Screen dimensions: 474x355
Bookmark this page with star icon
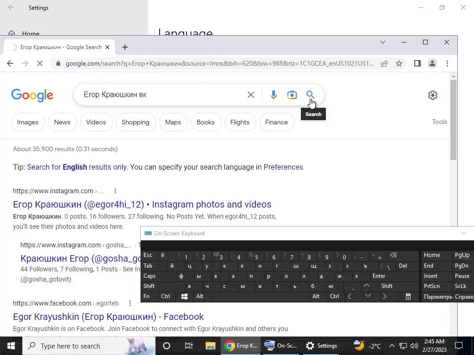[399, 63]
